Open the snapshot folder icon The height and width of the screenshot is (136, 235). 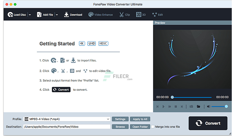coord(198,106)
